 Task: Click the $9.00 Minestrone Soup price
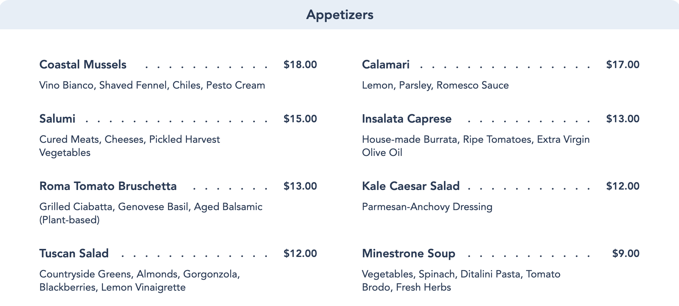coord(625,253)
